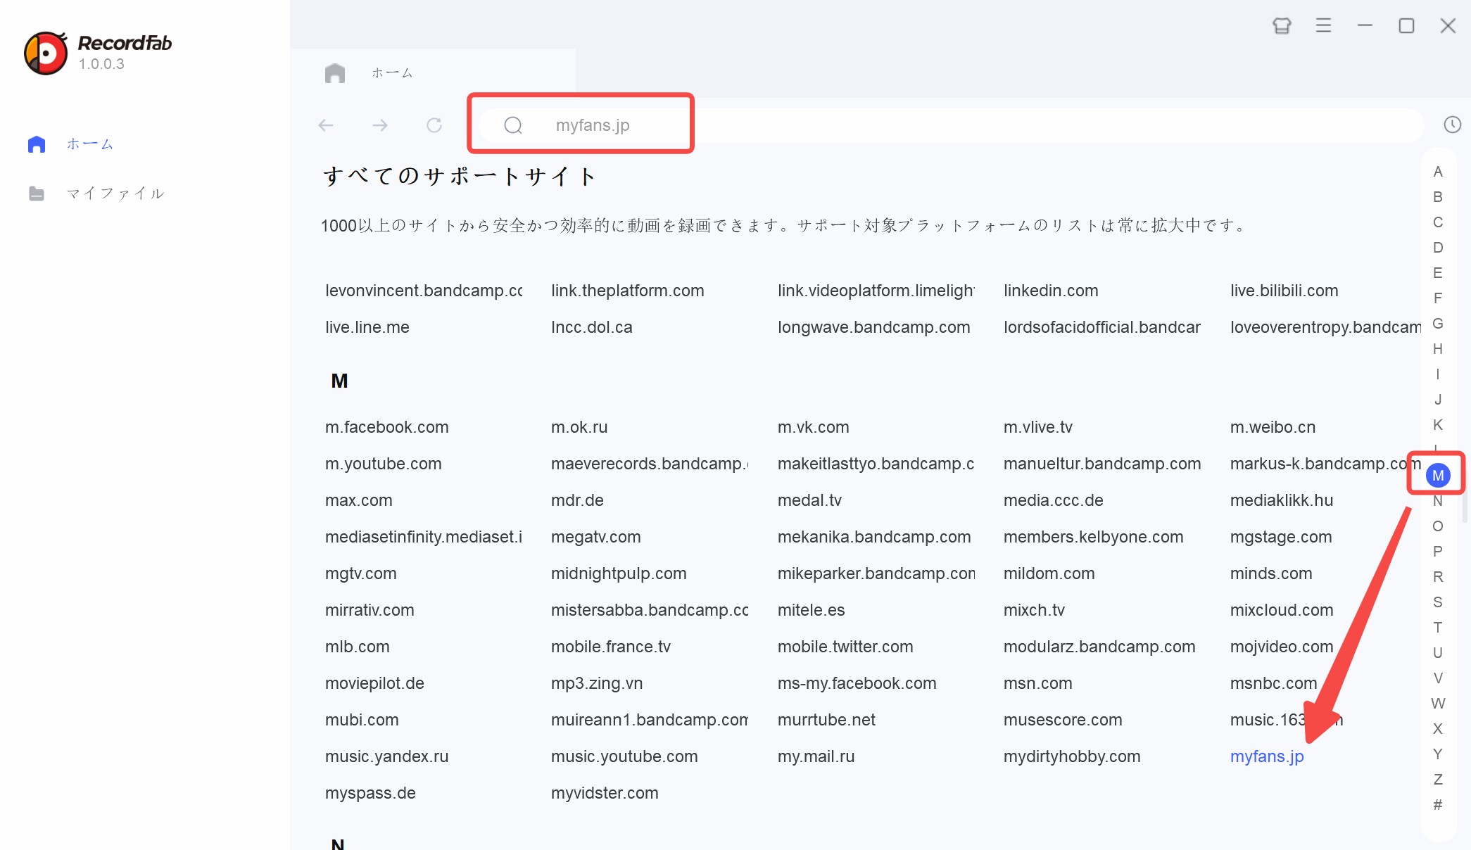This screenshot has height=850, width=1471.
Task: Open m.youtube.com site link
Action: point(384,464)
